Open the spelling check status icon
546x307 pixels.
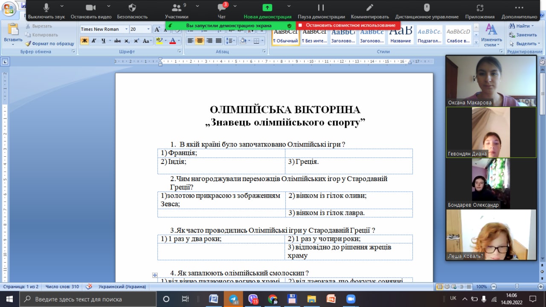pos(89,287)
